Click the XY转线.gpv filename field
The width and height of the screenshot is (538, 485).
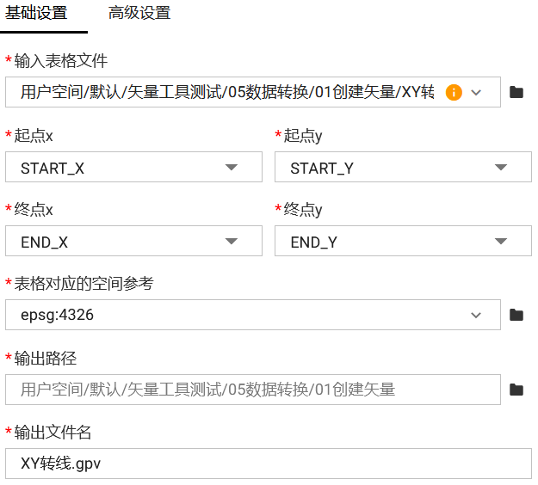(268, 464)
